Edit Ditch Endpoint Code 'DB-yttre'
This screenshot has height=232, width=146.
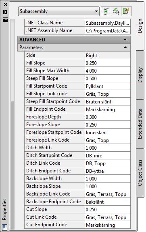(x=108, y=171)
